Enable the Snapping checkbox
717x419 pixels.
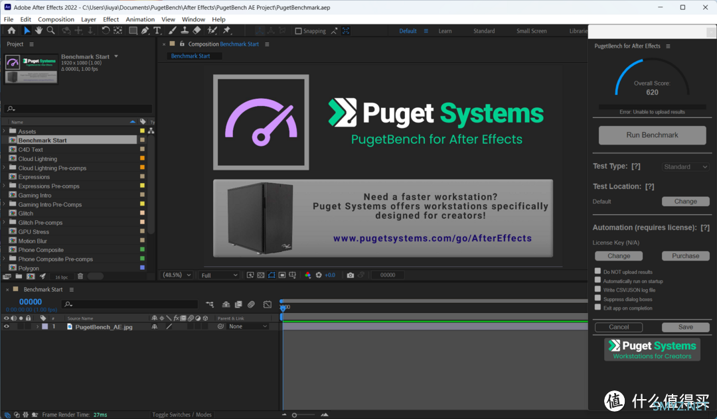click(x=299, y=31)
